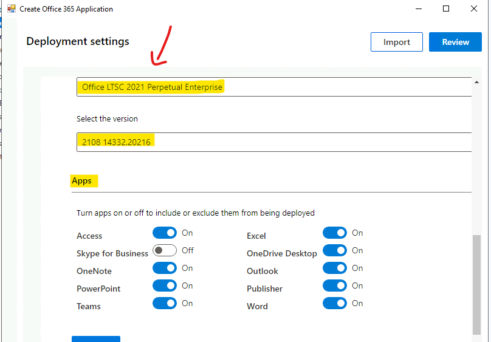Click the vertical scrollbar thumb

pyautogui.click(x=476, y=285)
